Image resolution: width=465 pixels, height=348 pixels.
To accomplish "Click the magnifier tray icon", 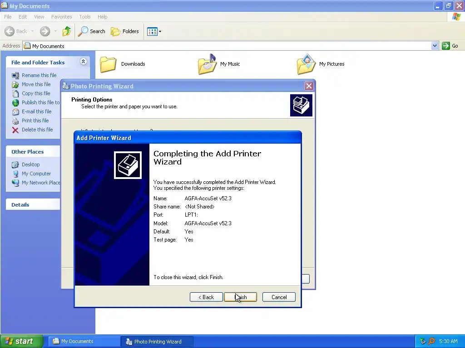I will tap(431, 341).
